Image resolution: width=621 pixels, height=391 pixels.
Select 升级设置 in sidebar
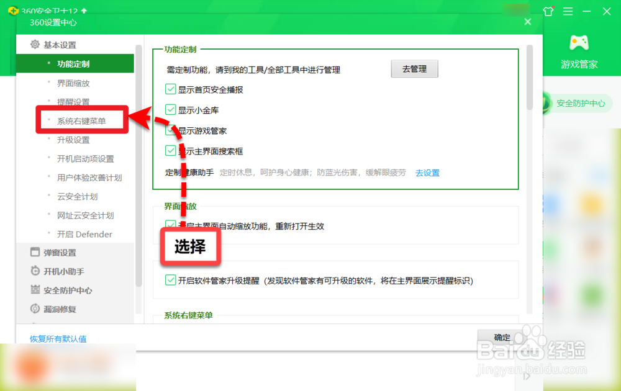[74, 140]
